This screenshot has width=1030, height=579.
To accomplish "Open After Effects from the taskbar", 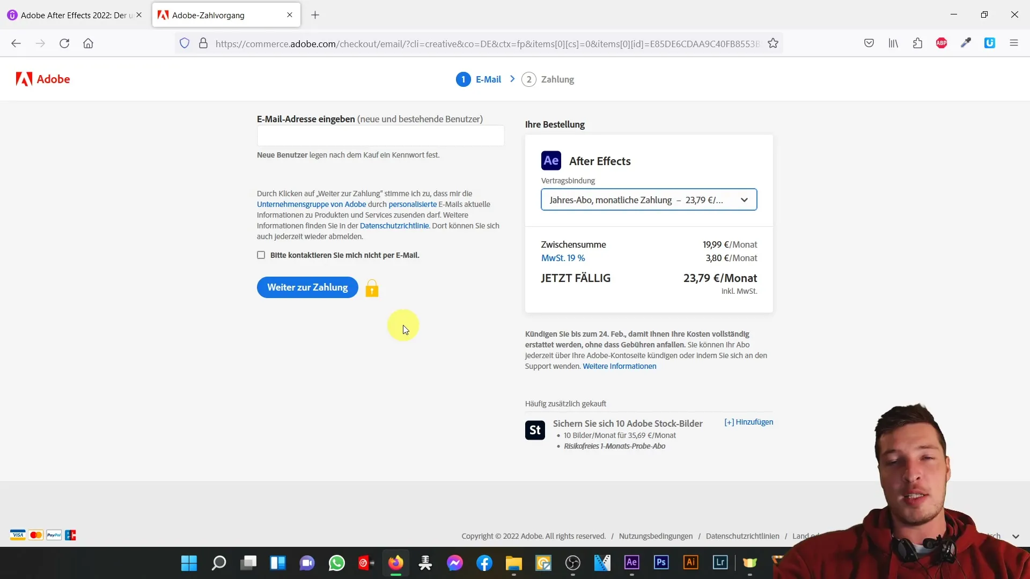I will tap(631, 562).
